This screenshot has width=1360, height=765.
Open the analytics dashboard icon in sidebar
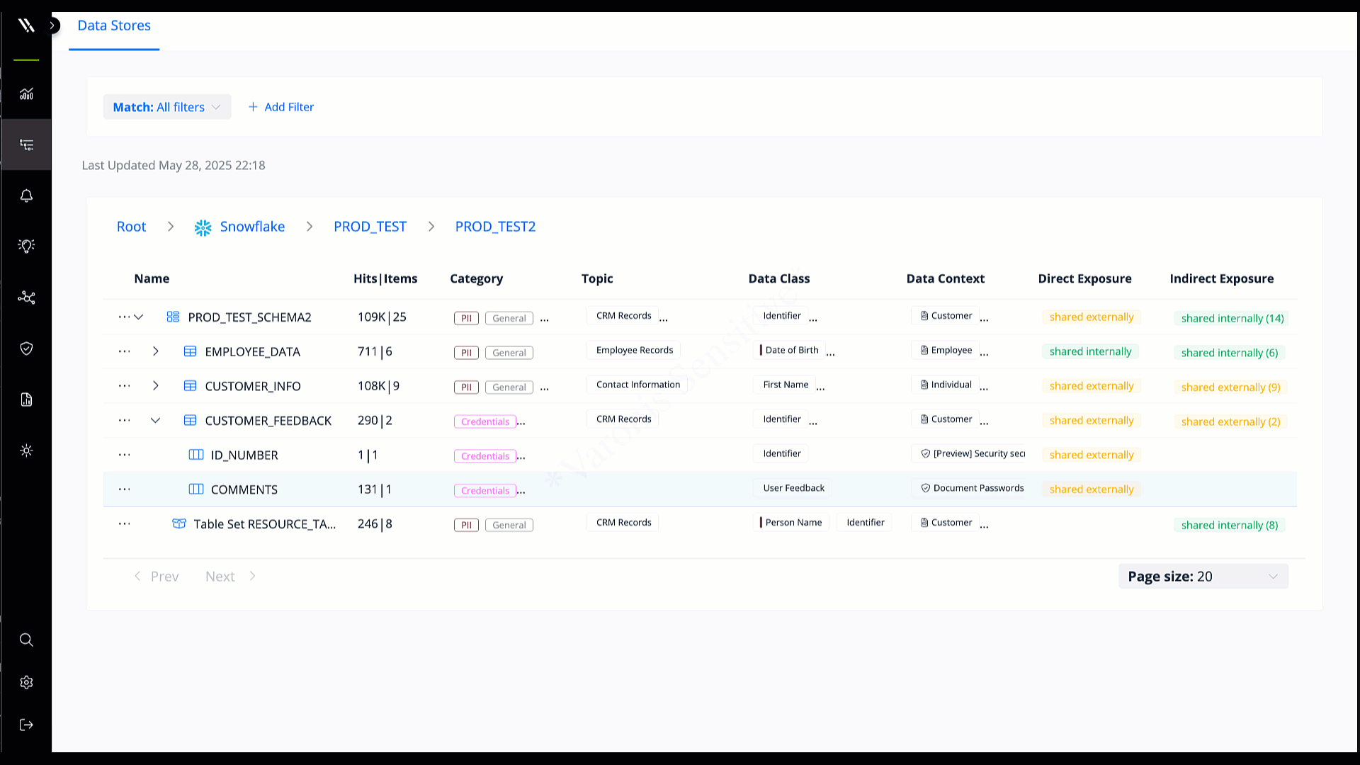26,93
